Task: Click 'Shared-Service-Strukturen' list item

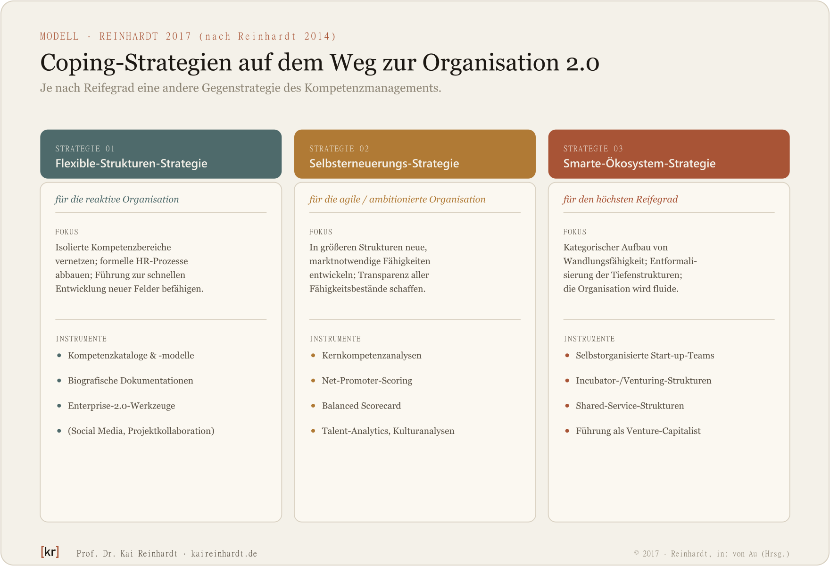Action: click(x=630, y=406)
